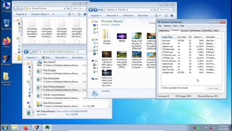Viewport: 232px width, 131px height.
Task: Expand address bar dropdown in Sample Pictures window
Action: click(64, 8)
